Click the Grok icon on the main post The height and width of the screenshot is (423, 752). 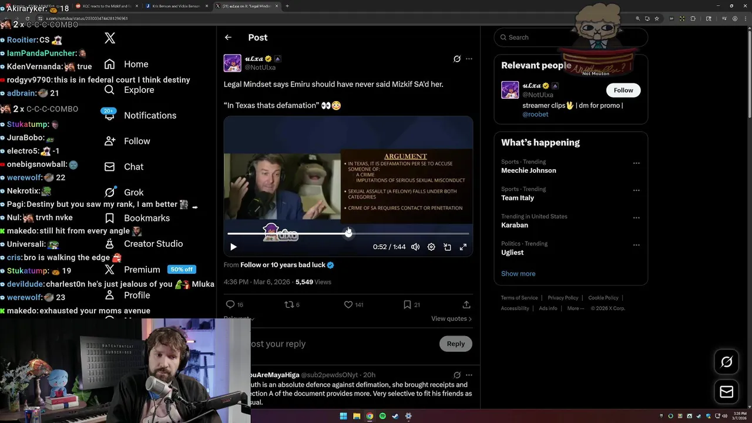click(x=457, y=59)
